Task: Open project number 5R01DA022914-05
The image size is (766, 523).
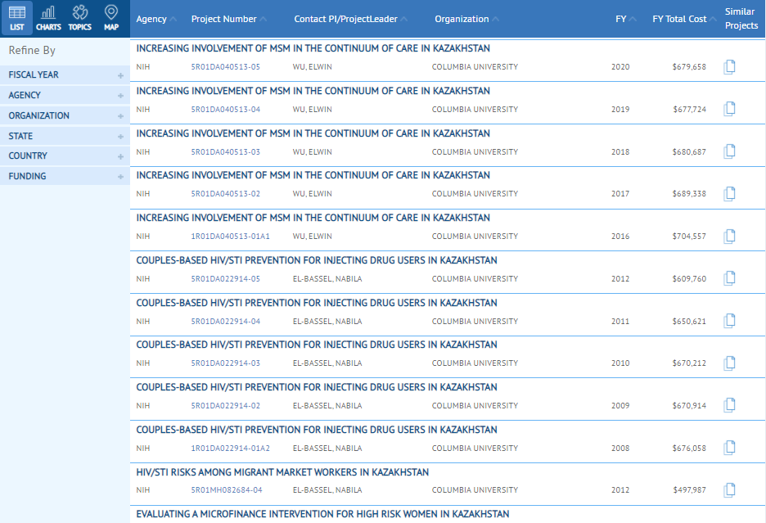Action: point(226,279)
